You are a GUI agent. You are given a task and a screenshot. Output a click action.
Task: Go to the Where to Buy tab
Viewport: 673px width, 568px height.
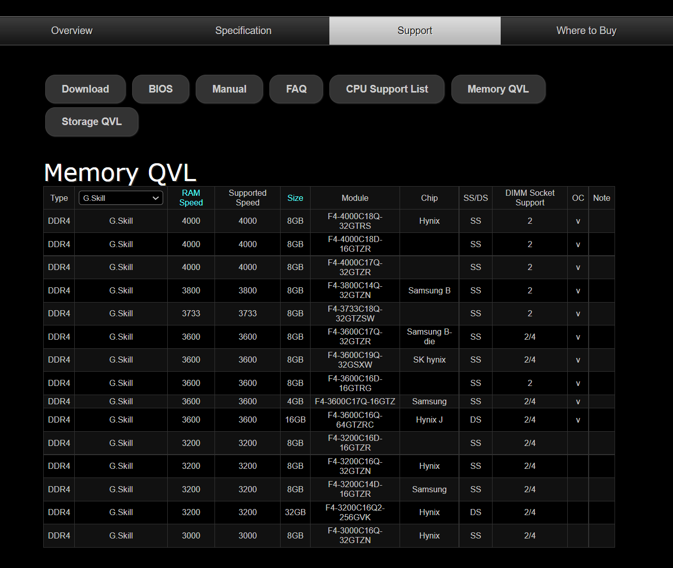[586, 31]
